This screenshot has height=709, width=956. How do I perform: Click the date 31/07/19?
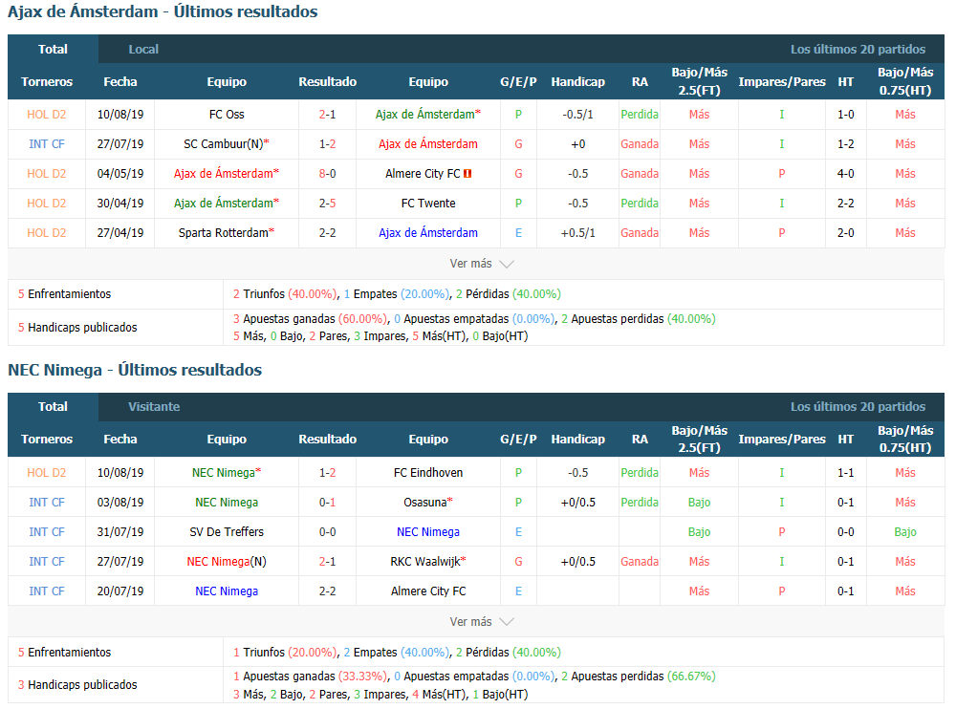[x=120, y=531]
